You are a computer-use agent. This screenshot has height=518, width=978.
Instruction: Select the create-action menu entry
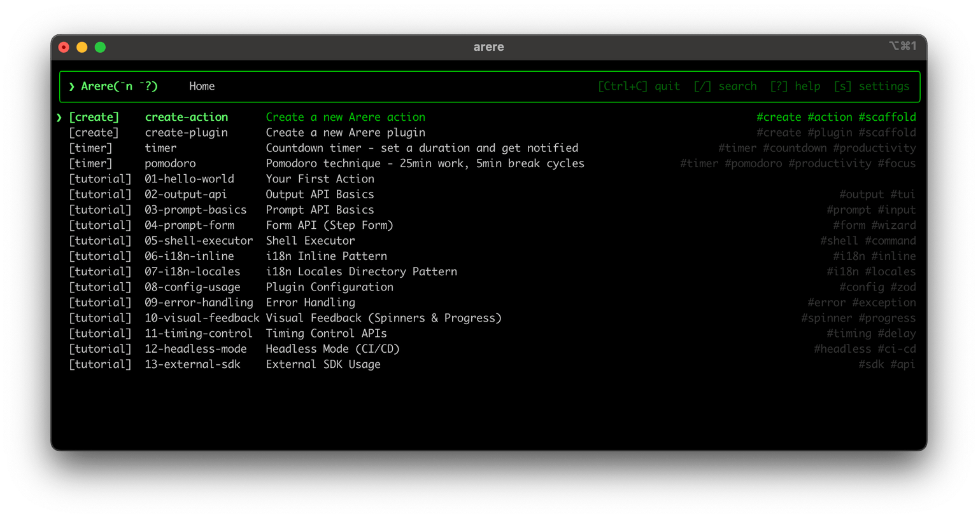186,117
